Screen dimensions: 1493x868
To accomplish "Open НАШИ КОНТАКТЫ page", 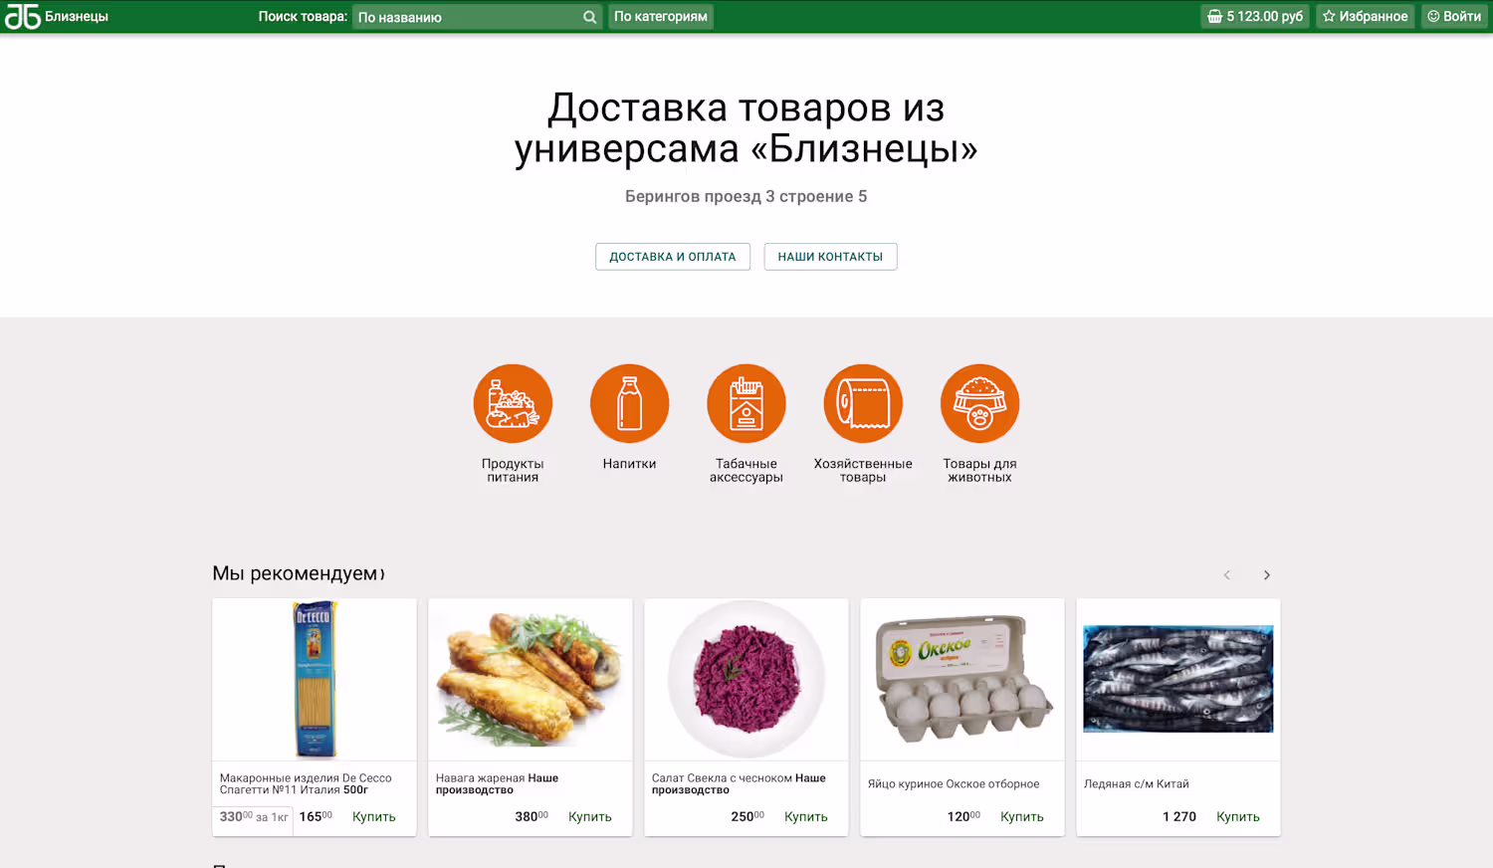I will point(830,257).
